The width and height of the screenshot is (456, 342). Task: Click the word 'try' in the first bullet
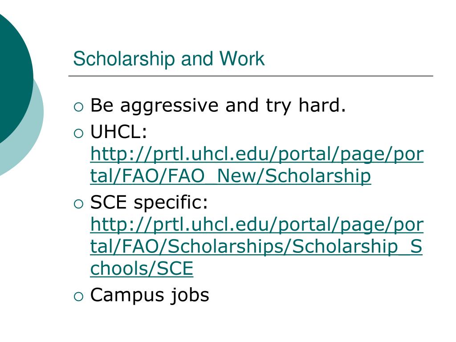pos(279,106)
